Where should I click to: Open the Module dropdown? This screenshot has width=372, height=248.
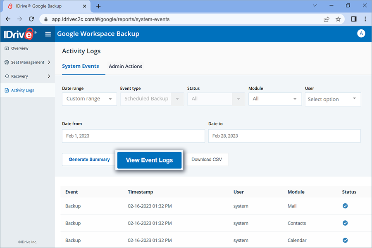[x=275, y=99]
